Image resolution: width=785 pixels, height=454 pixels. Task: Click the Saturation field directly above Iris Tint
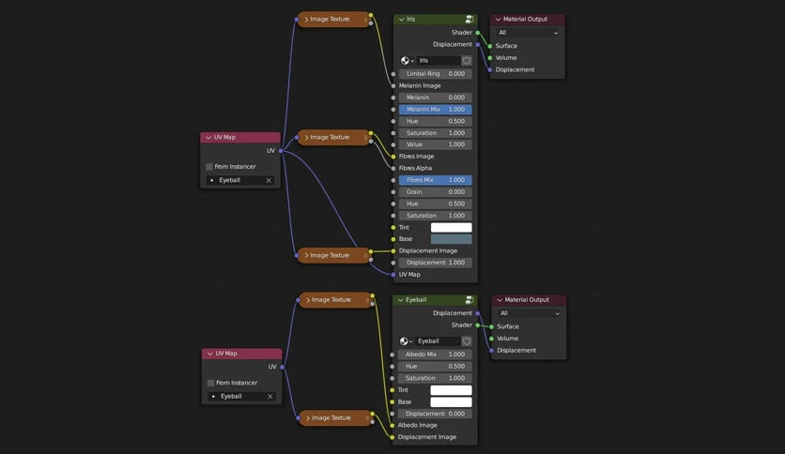coord(435,216)
